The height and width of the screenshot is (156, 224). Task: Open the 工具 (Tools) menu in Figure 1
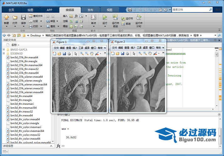81,48
